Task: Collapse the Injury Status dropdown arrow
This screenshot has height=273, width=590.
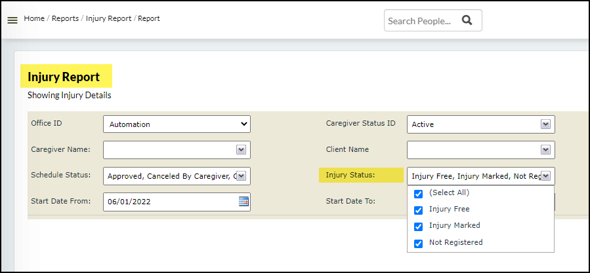Action: [x=545, y=176]
